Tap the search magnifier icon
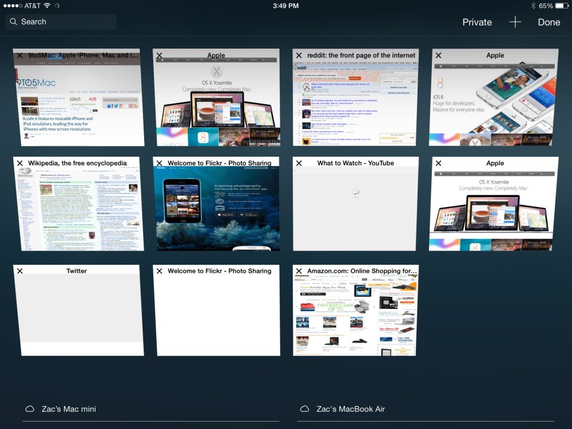The height and width of the screenshot is (429, 572). [14, 21]
